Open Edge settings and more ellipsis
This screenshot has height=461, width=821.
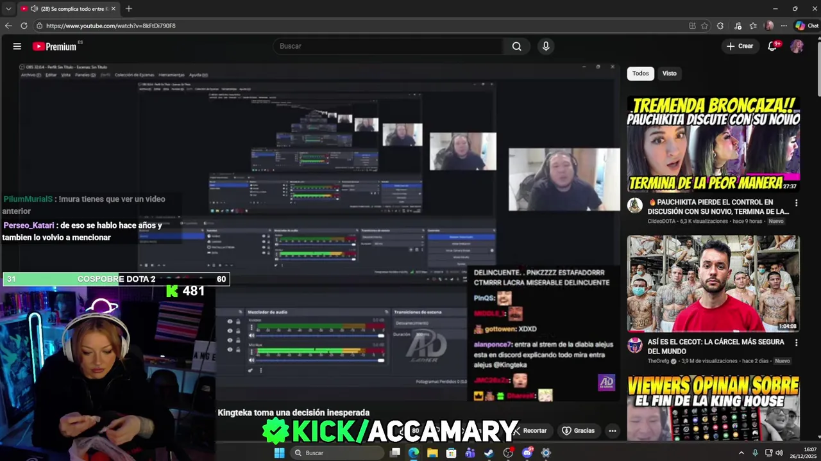(x=784, y=26)
